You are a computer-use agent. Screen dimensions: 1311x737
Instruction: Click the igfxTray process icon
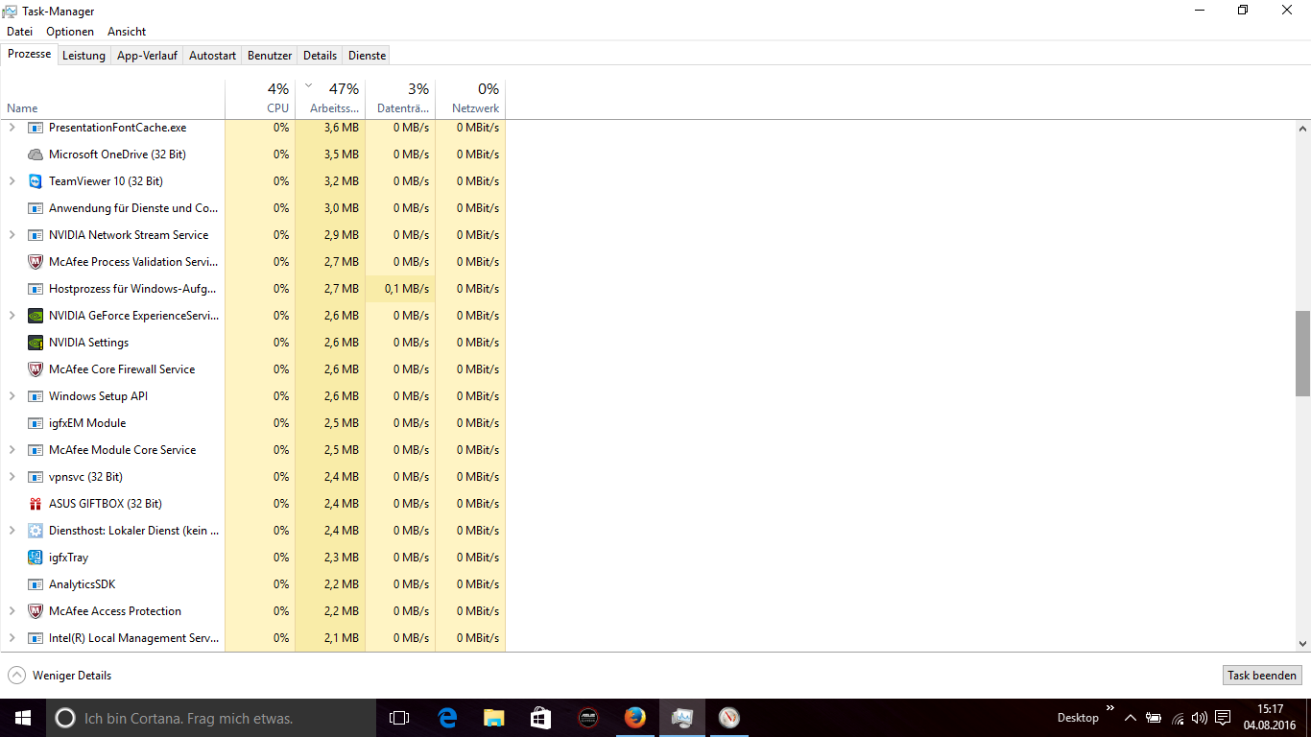coord(36,558)
